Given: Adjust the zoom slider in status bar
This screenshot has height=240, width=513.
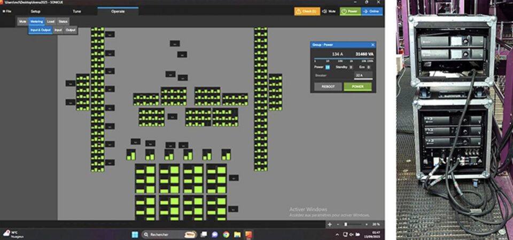Looking at the screenshot, I should [x=346, y=225].
